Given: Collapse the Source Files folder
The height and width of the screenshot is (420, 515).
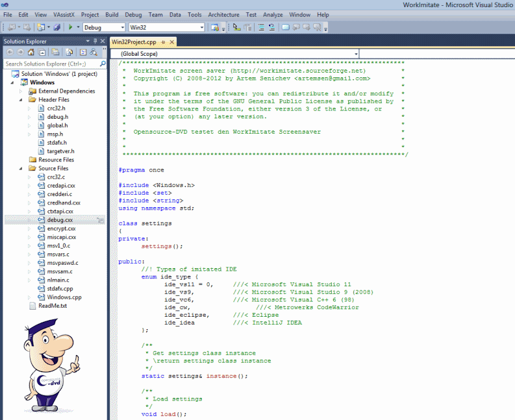Looking at the screenshot, I should tap(22, 168).
